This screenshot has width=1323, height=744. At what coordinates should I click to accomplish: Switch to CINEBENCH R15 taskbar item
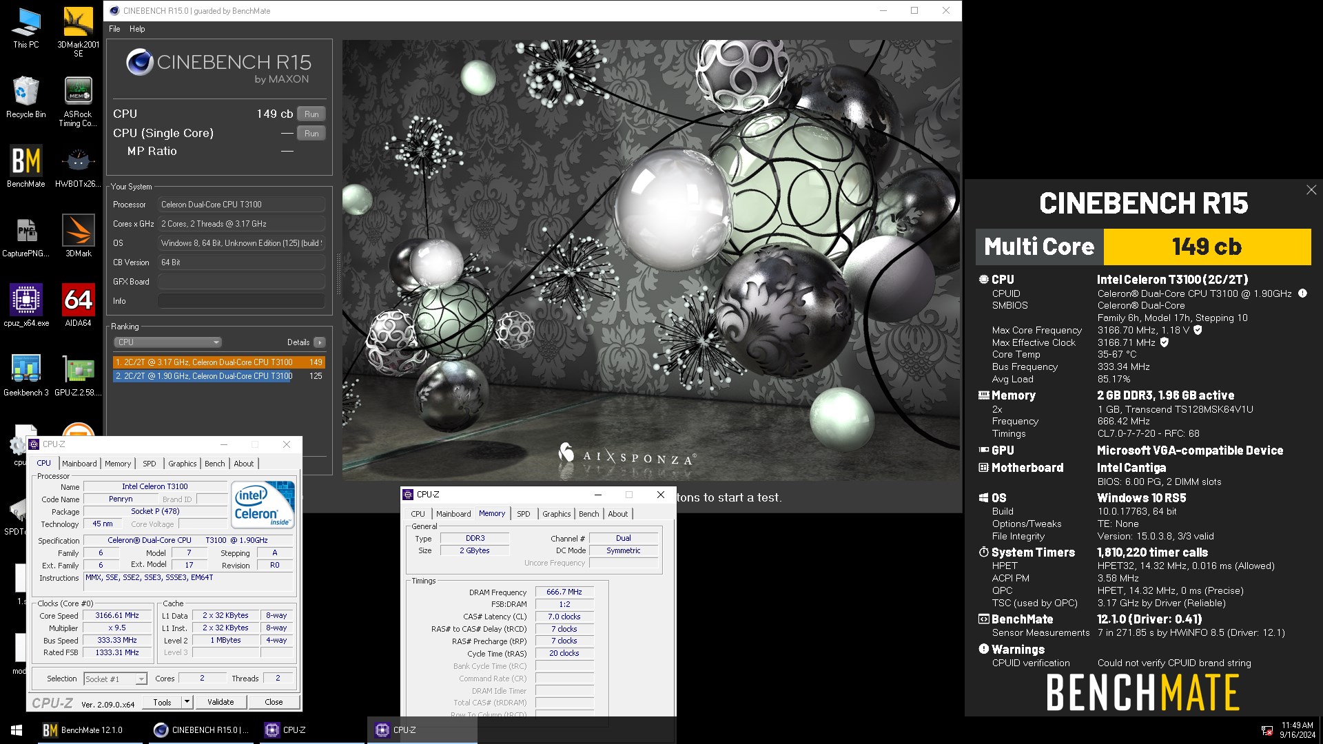coord(201,730)
